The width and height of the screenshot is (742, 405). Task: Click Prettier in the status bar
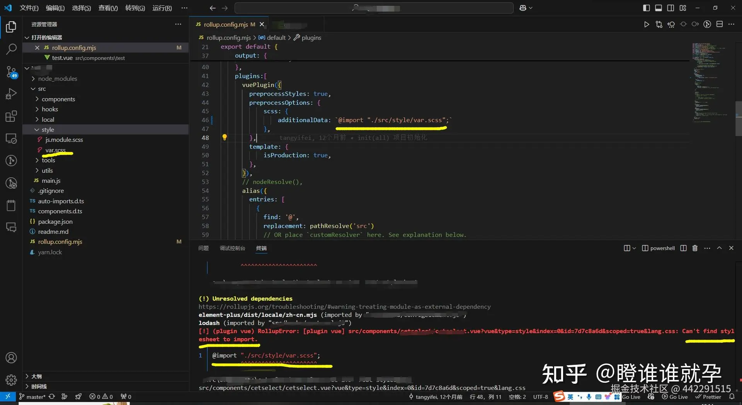coord(708,396)
